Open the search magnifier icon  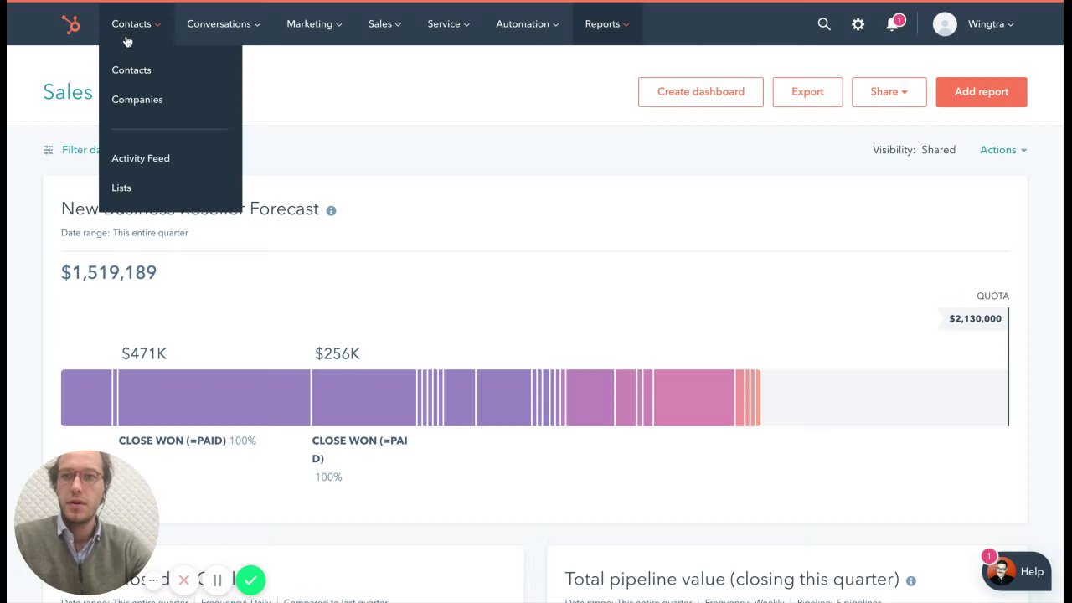pos(824,24)
